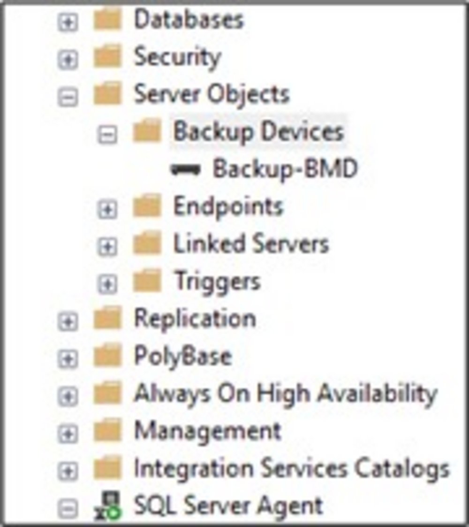
Task: Click the PolyBase folder icon
Action: (x=107, y=357)
